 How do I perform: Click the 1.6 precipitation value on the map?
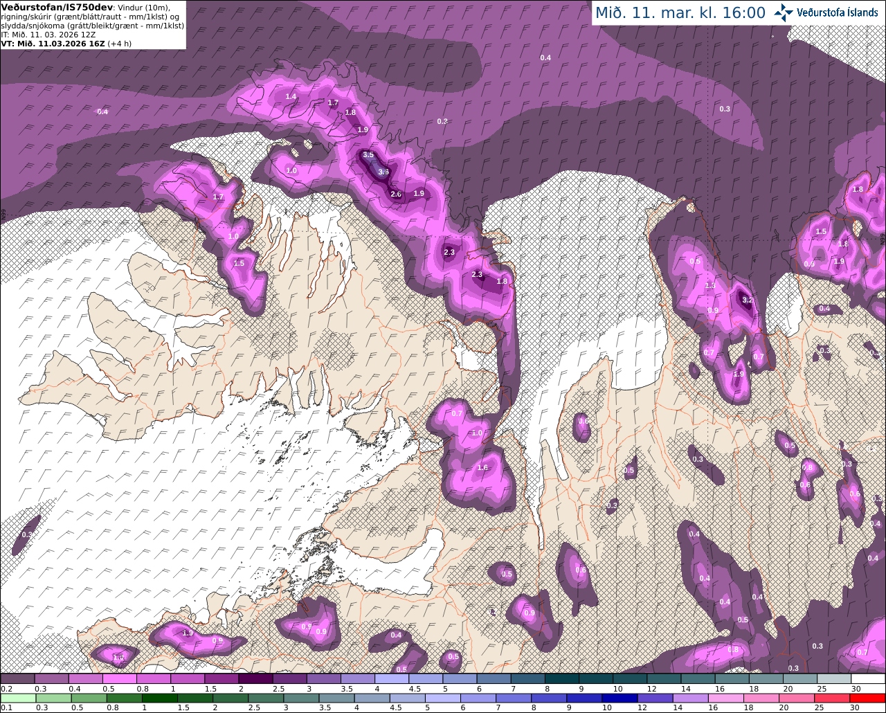pos(482,468)
